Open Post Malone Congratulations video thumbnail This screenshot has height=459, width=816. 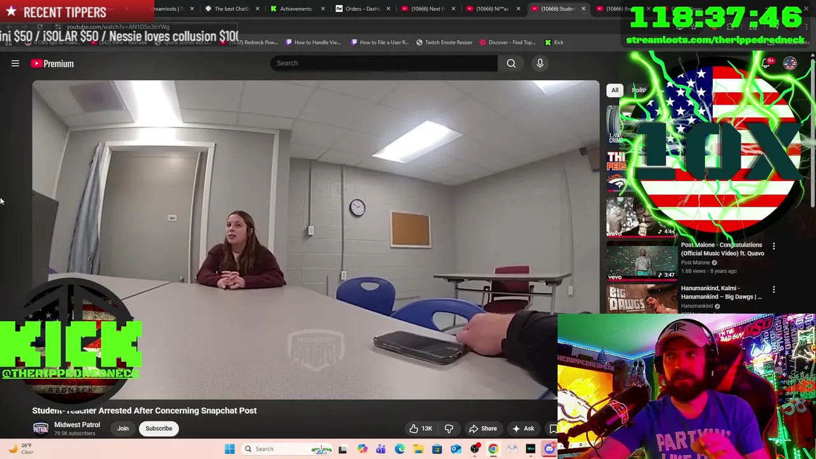pyautogui.click(x=641, y=261)
